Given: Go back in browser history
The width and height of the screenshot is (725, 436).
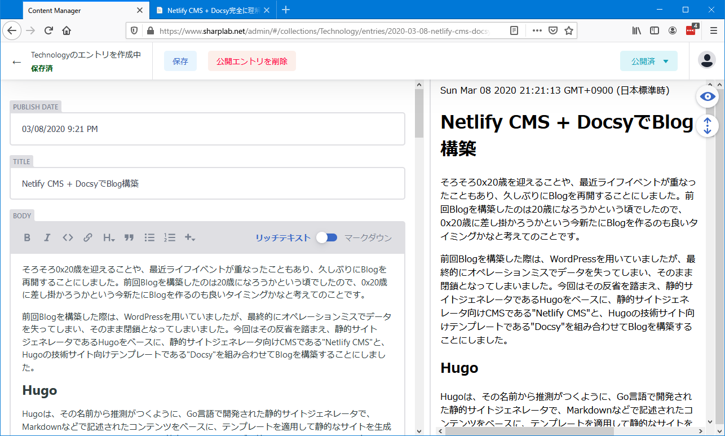Looking at the screenshot, I should click(x=12, y=30).
